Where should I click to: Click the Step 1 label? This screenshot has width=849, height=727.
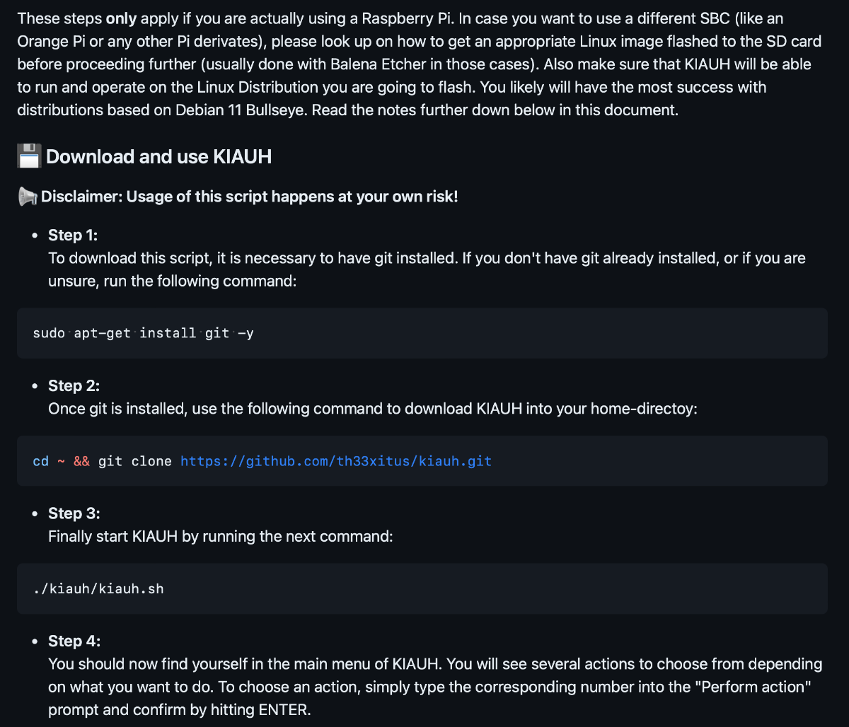pos(73,235)
